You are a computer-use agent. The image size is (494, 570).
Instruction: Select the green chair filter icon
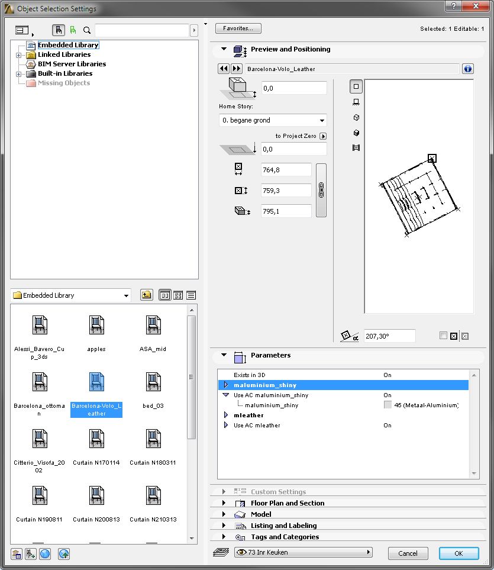click(73, 30)
